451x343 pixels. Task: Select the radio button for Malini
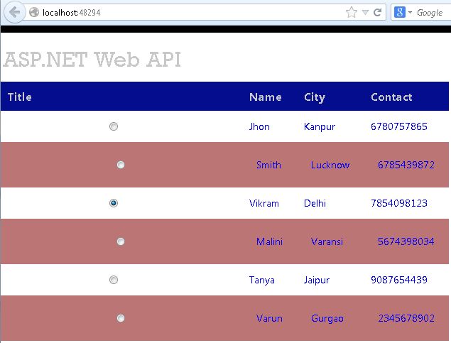[x=121, y=241]
